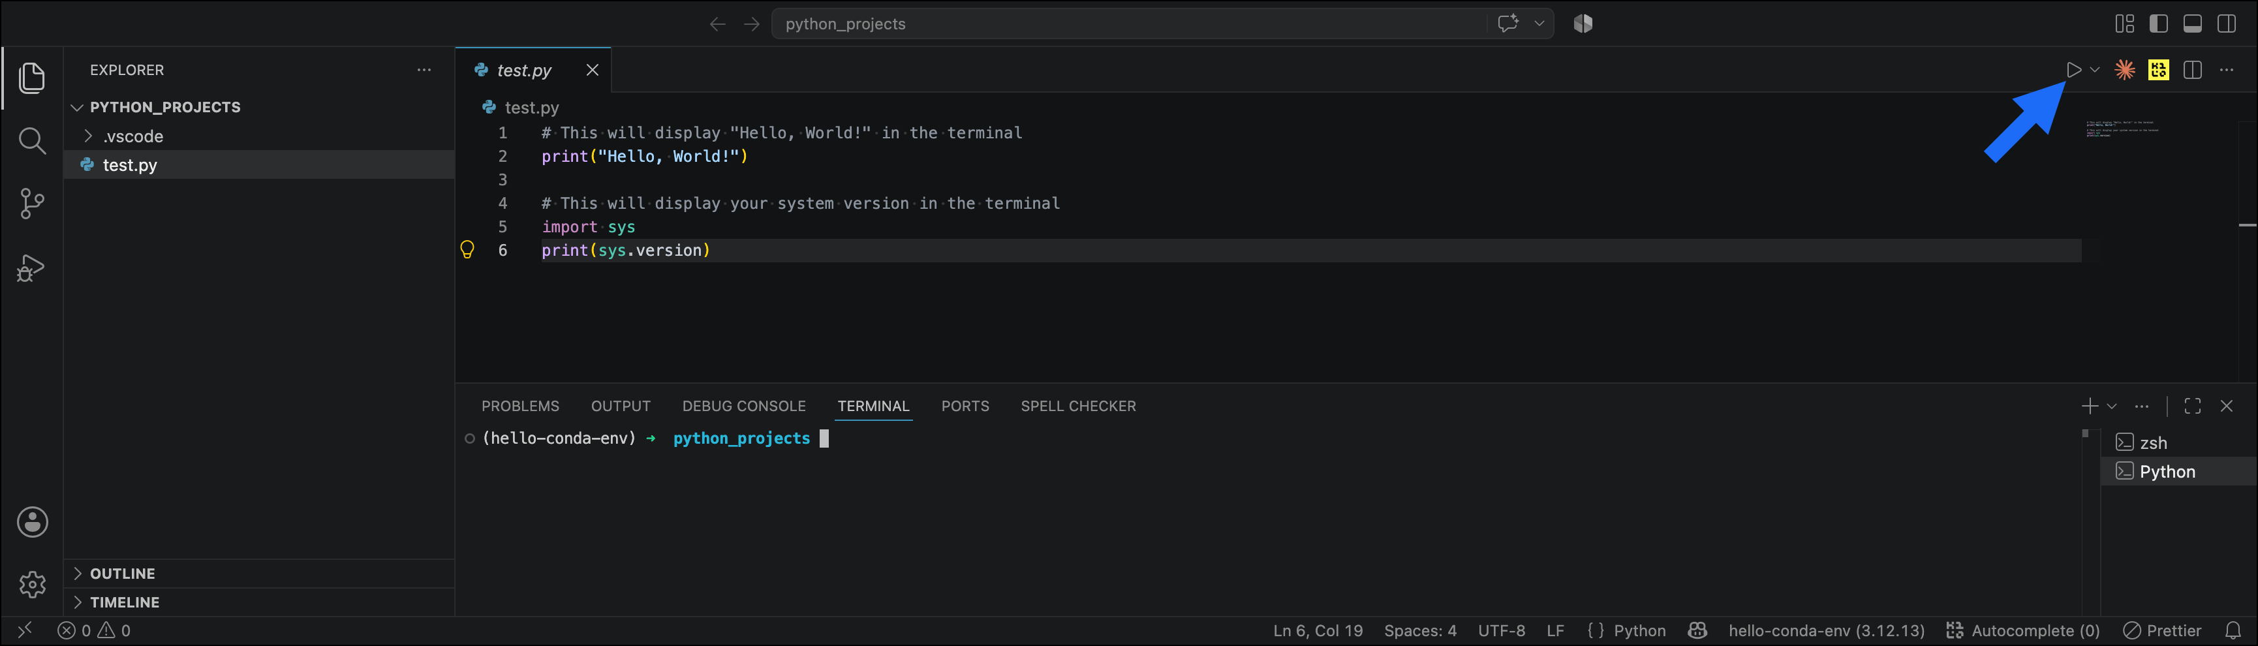Open remote window icon in status bar
The height and width of the screenshot is (646, 2258).
click(25, 630)
